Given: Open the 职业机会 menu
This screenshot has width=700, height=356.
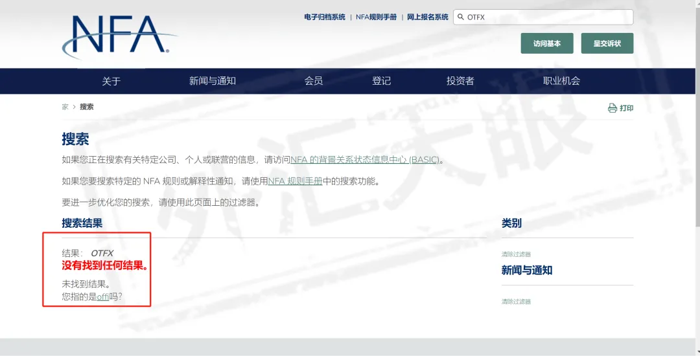Looking at the screenshot, I should coord(561,81).
